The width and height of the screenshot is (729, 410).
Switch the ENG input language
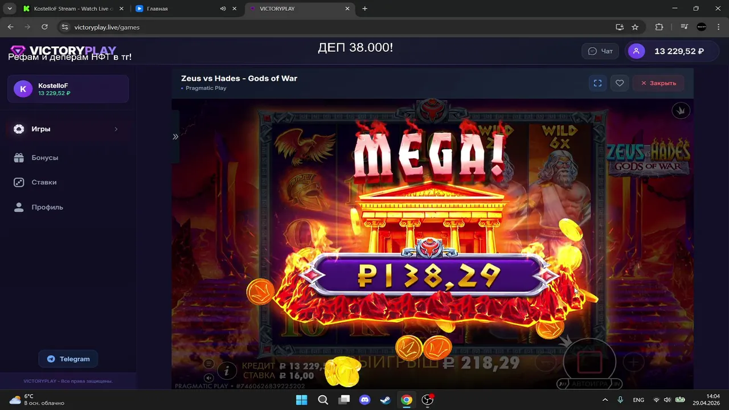coord(638,400)
